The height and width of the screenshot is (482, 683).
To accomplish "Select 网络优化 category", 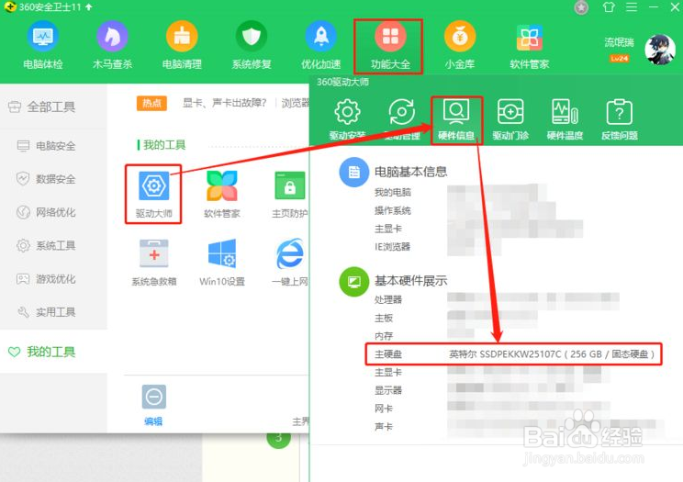I will (x=46, y=212).
